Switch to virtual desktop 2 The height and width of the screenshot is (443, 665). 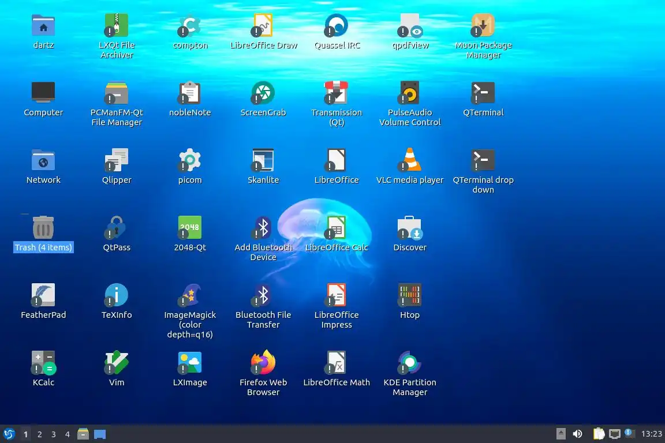[39, 434]
